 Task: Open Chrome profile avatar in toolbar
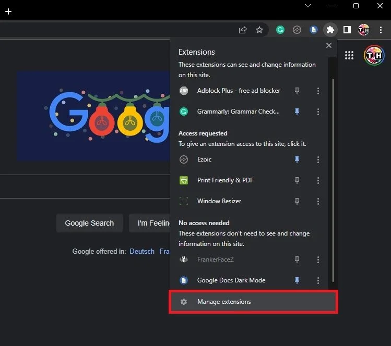coord(363,30)
